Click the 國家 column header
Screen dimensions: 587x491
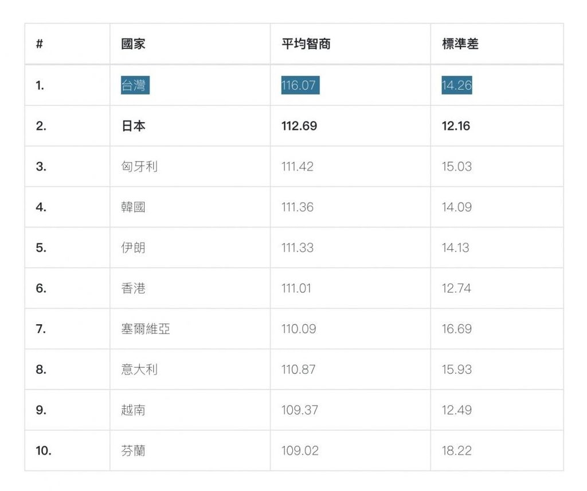(x=133, y=44)
